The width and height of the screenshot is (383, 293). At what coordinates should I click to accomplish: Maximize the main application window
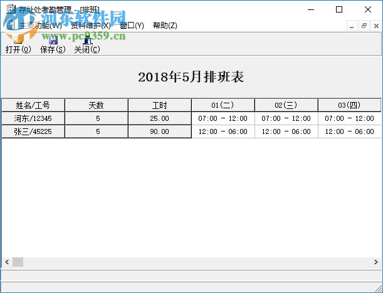(339, 9)
